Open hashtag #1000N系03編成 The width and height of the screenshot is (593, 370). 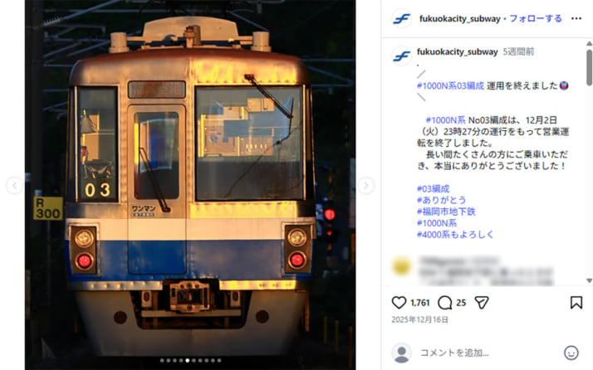[450, 85]
